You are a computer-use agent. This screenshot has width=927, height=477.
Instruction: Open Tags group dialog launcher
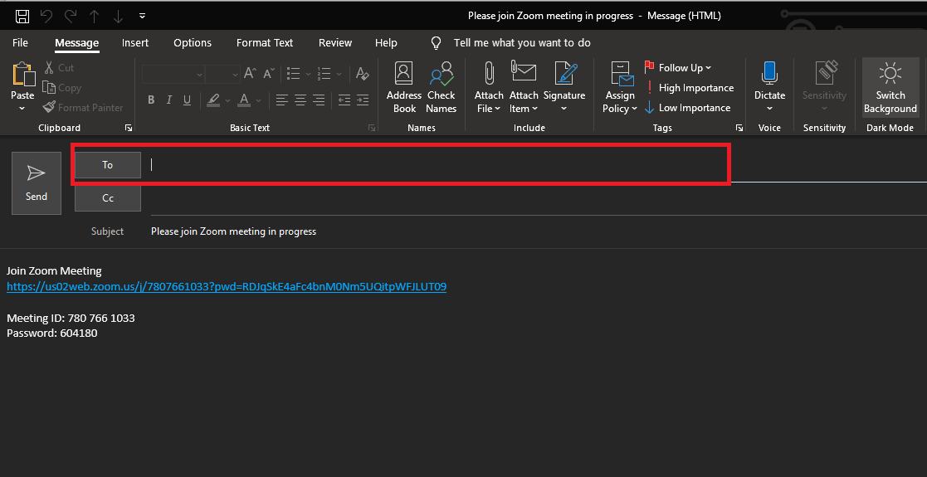click(739, 128)
